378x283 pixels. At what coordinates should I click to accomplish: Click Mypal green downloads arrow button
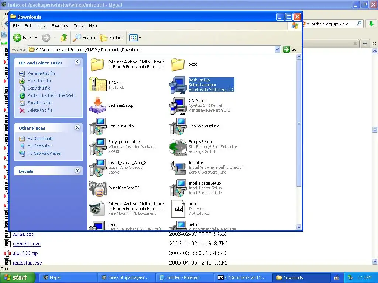(x=371, y=24)
